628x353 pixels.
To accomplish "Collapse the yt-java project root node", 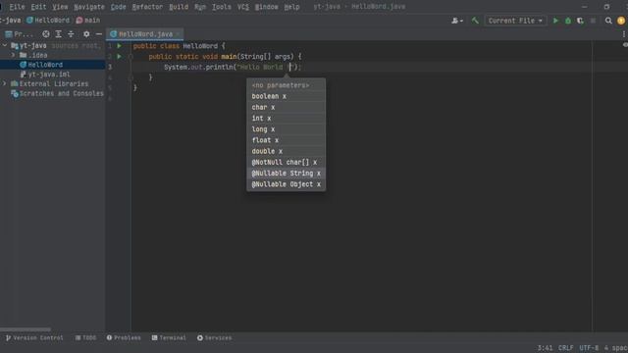I will [5, 46].
